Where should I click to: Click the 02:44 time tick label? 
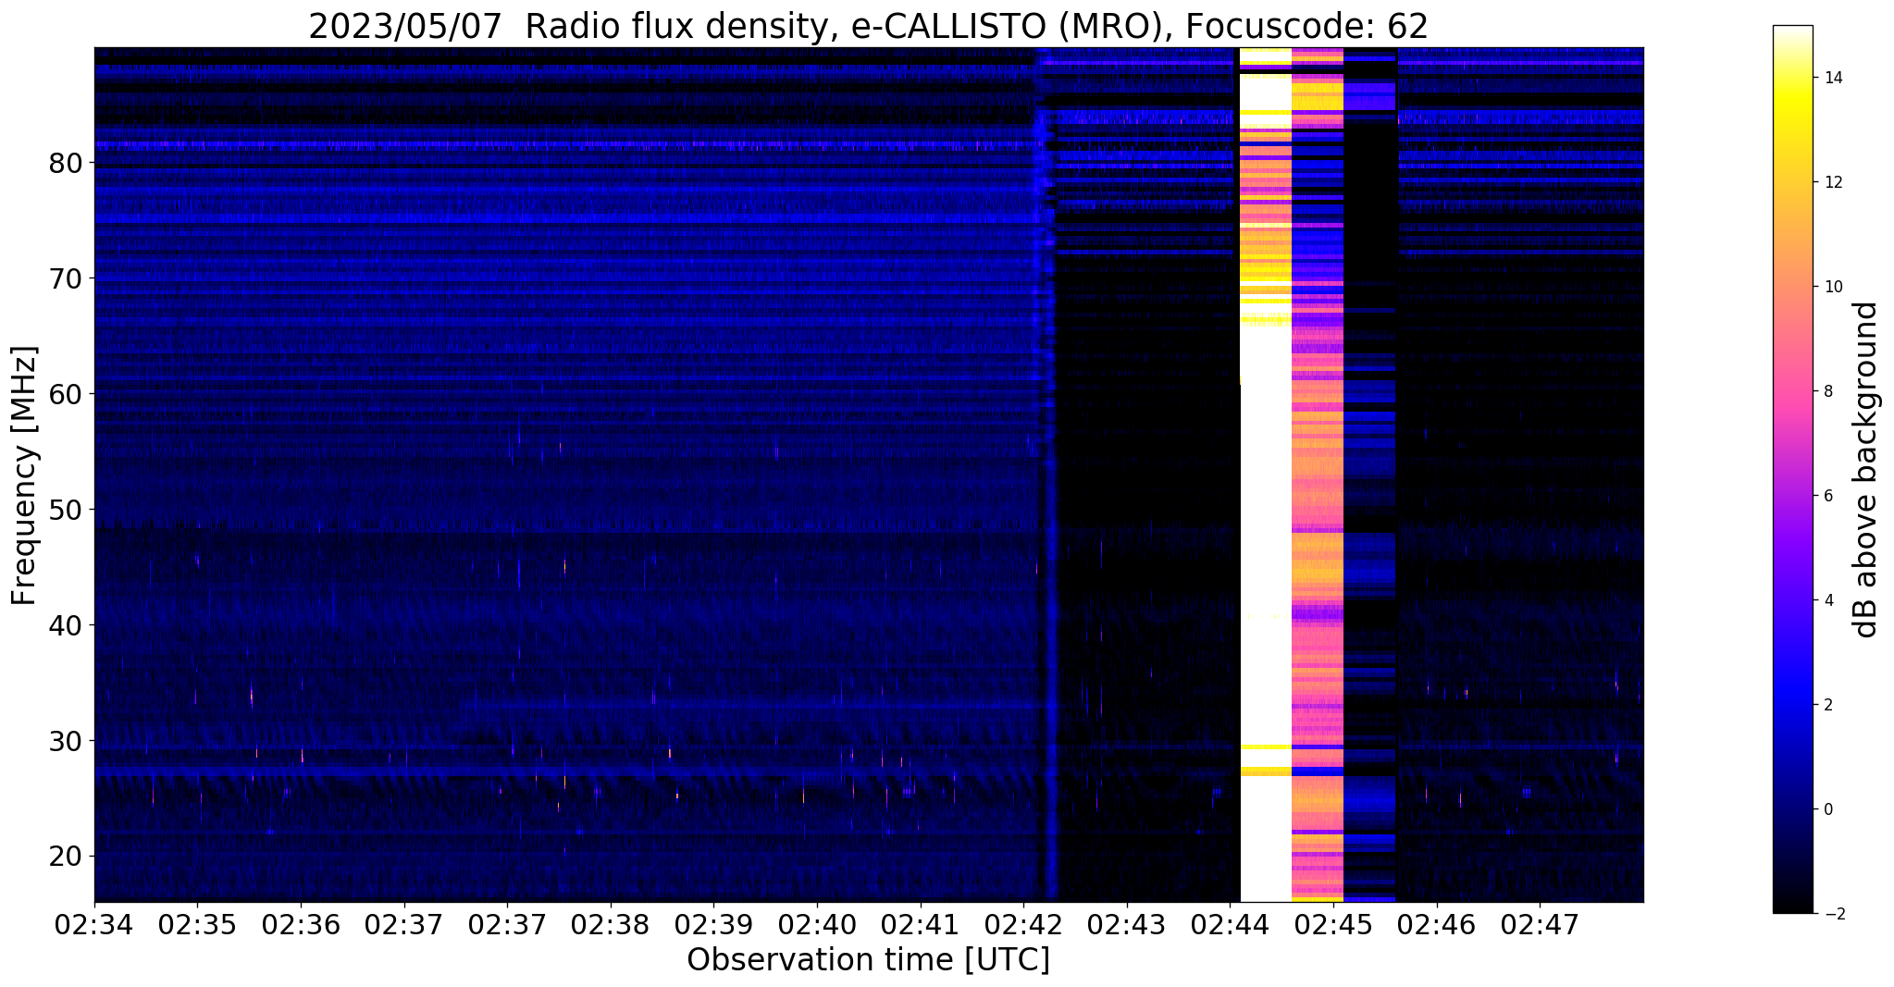click(x=1231, y=923)
